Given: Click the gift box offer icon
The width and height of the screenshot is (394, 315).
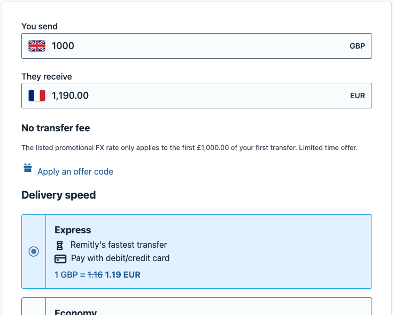Looking at the screenshot, I should click(28, 169).
